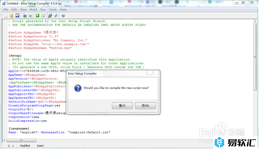Click the SolidCompression=yes line
The height and width of the screenshot is (149, 259).
[x=28, y=121]
